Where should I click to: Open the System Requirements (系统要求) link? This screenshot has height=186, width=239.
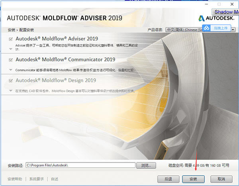pyautogui.click(x=36, y=179)
